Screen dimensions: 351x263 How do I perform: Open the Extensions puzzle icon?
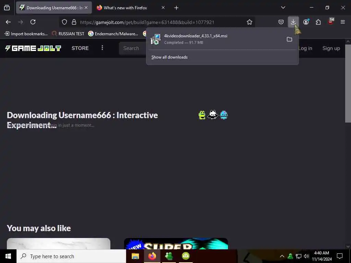coord(318,22)
